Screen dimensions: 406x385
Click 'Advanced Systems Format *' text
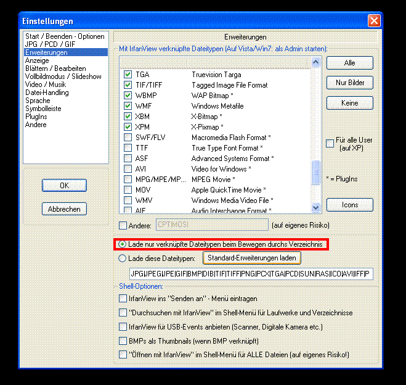[x=232, y=159]
